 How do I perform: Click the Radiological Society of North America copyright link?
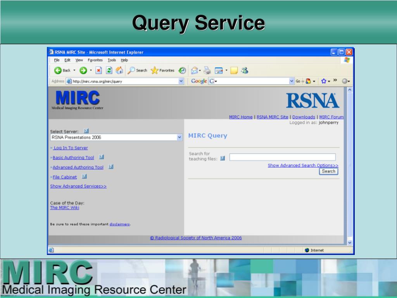coord(196,238)
